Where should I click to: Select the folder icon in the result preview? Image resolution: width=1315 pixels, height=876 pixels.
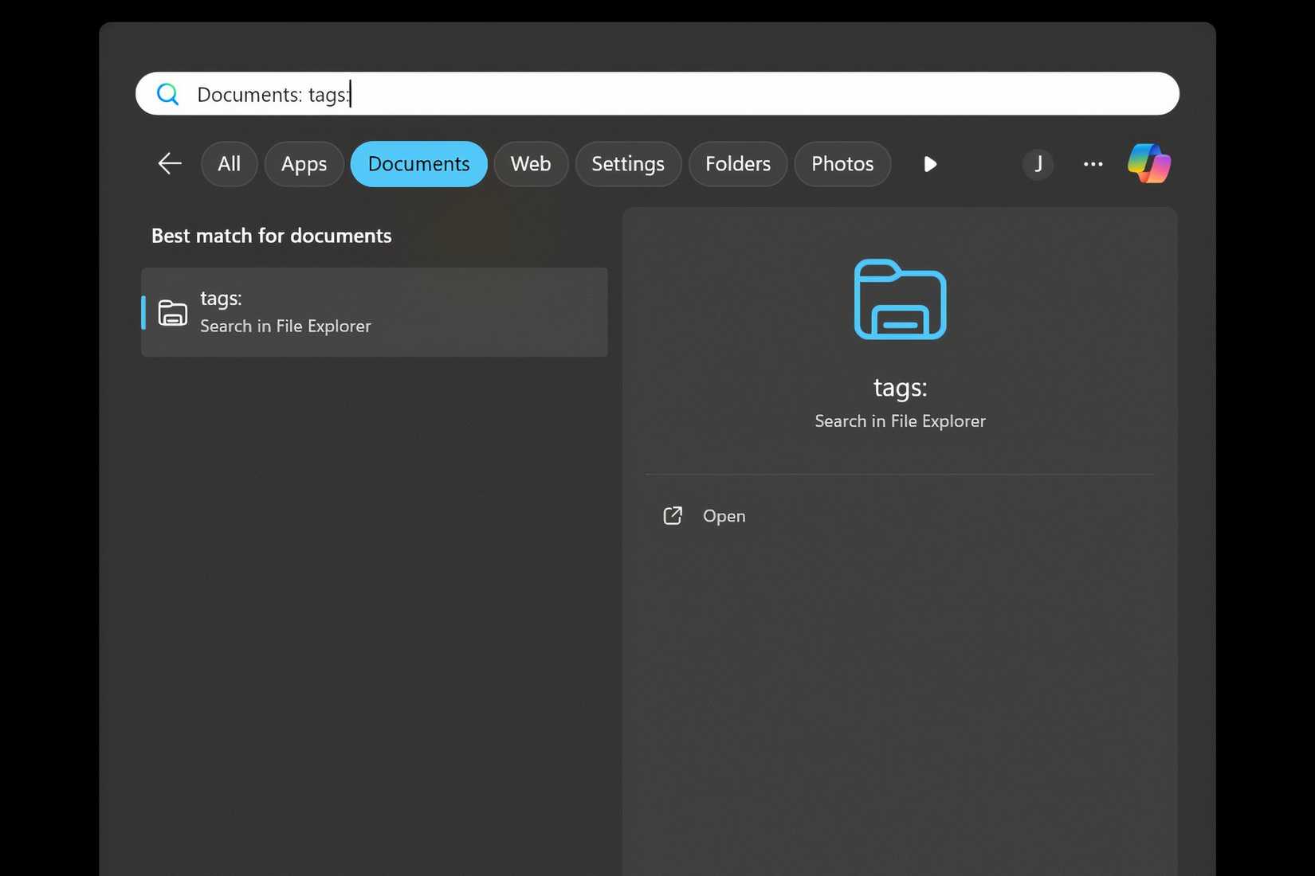pos(899,300)
